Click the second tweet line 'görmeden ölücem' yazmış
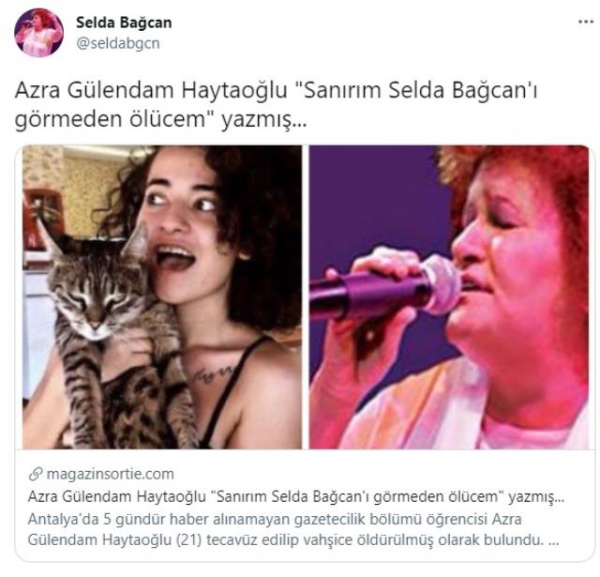The image size is (600, 577). [x=160, y=119]
